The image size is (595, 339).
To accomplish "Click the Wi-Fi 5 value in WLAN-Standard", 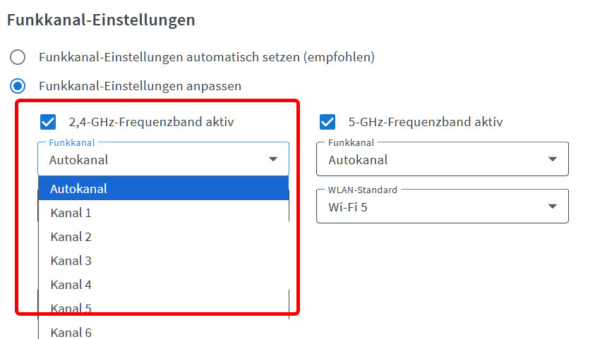I will pos(348,207).
